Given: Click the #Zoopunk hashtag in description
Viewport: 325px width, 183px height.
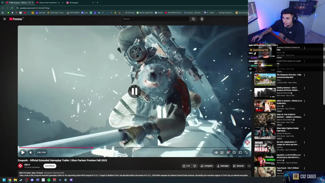Looking at the screenshot, I should coord(48,173).
